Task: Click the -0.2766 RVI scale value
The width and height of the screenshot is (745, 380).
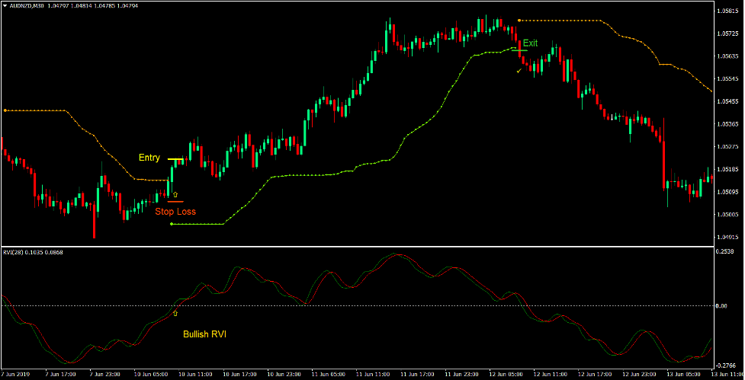Action: (x=724, y=365)
